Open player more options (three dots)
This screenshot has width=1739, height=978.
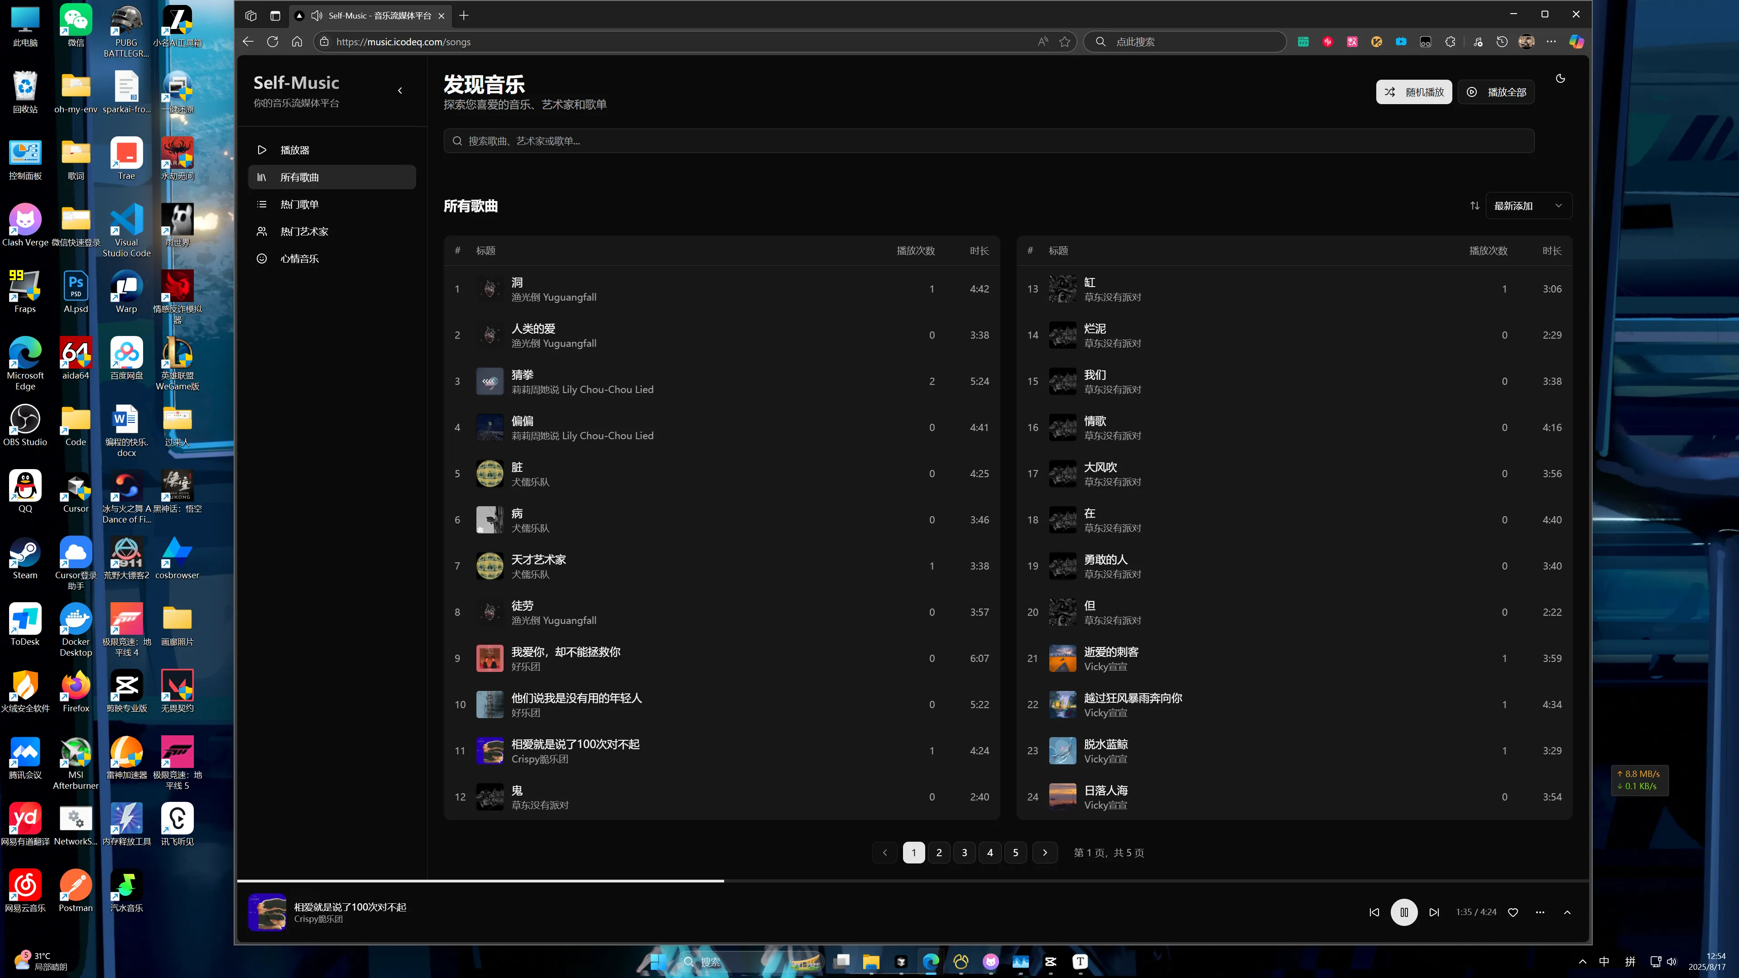pyautogui.click(x=1540, y=912)
